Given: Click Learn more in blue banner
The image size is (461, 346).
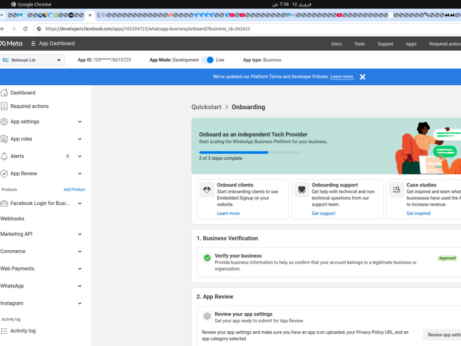Looking at the screenshot, I should click(342, 76).
